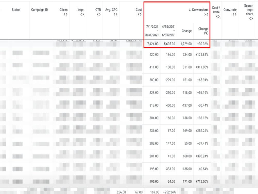Click the +311.00% change cell
The width and height of the screenshot is (258, 194).
202,67
